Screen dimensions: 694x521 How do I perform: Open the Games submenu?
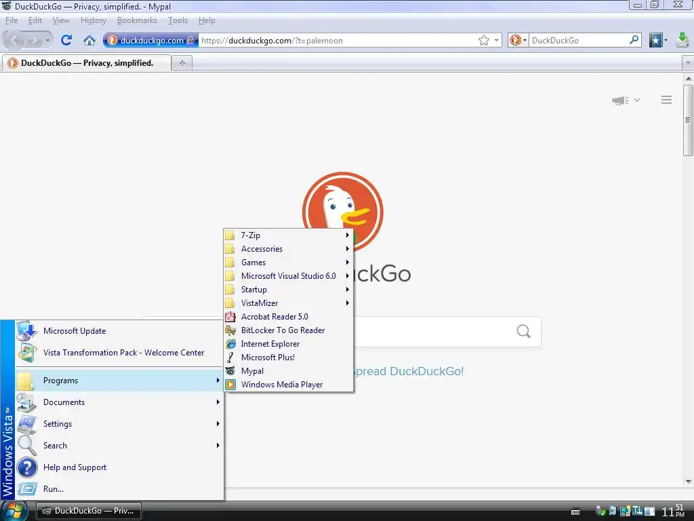[x=288, y=263]
